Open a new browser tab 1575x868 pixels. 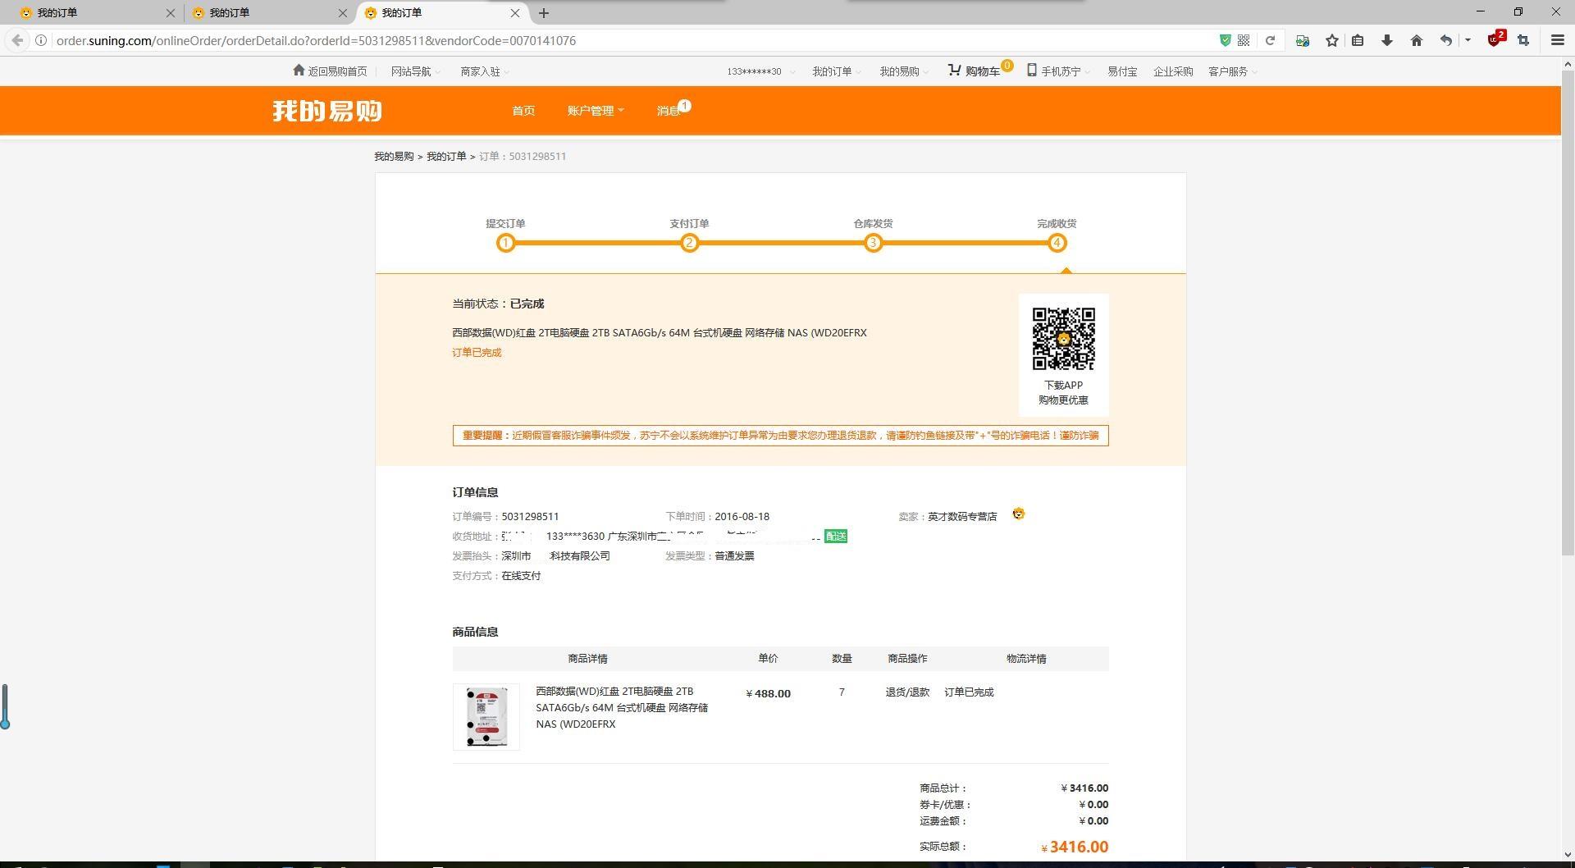pyautogui.click(x=544, y=13)
